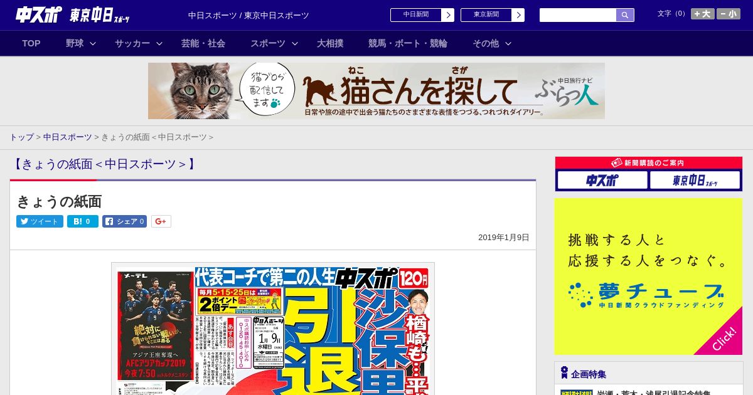Click the Tokyo Chunichi Sports header logo
753x395 pixels.
(x=100, y=15)
